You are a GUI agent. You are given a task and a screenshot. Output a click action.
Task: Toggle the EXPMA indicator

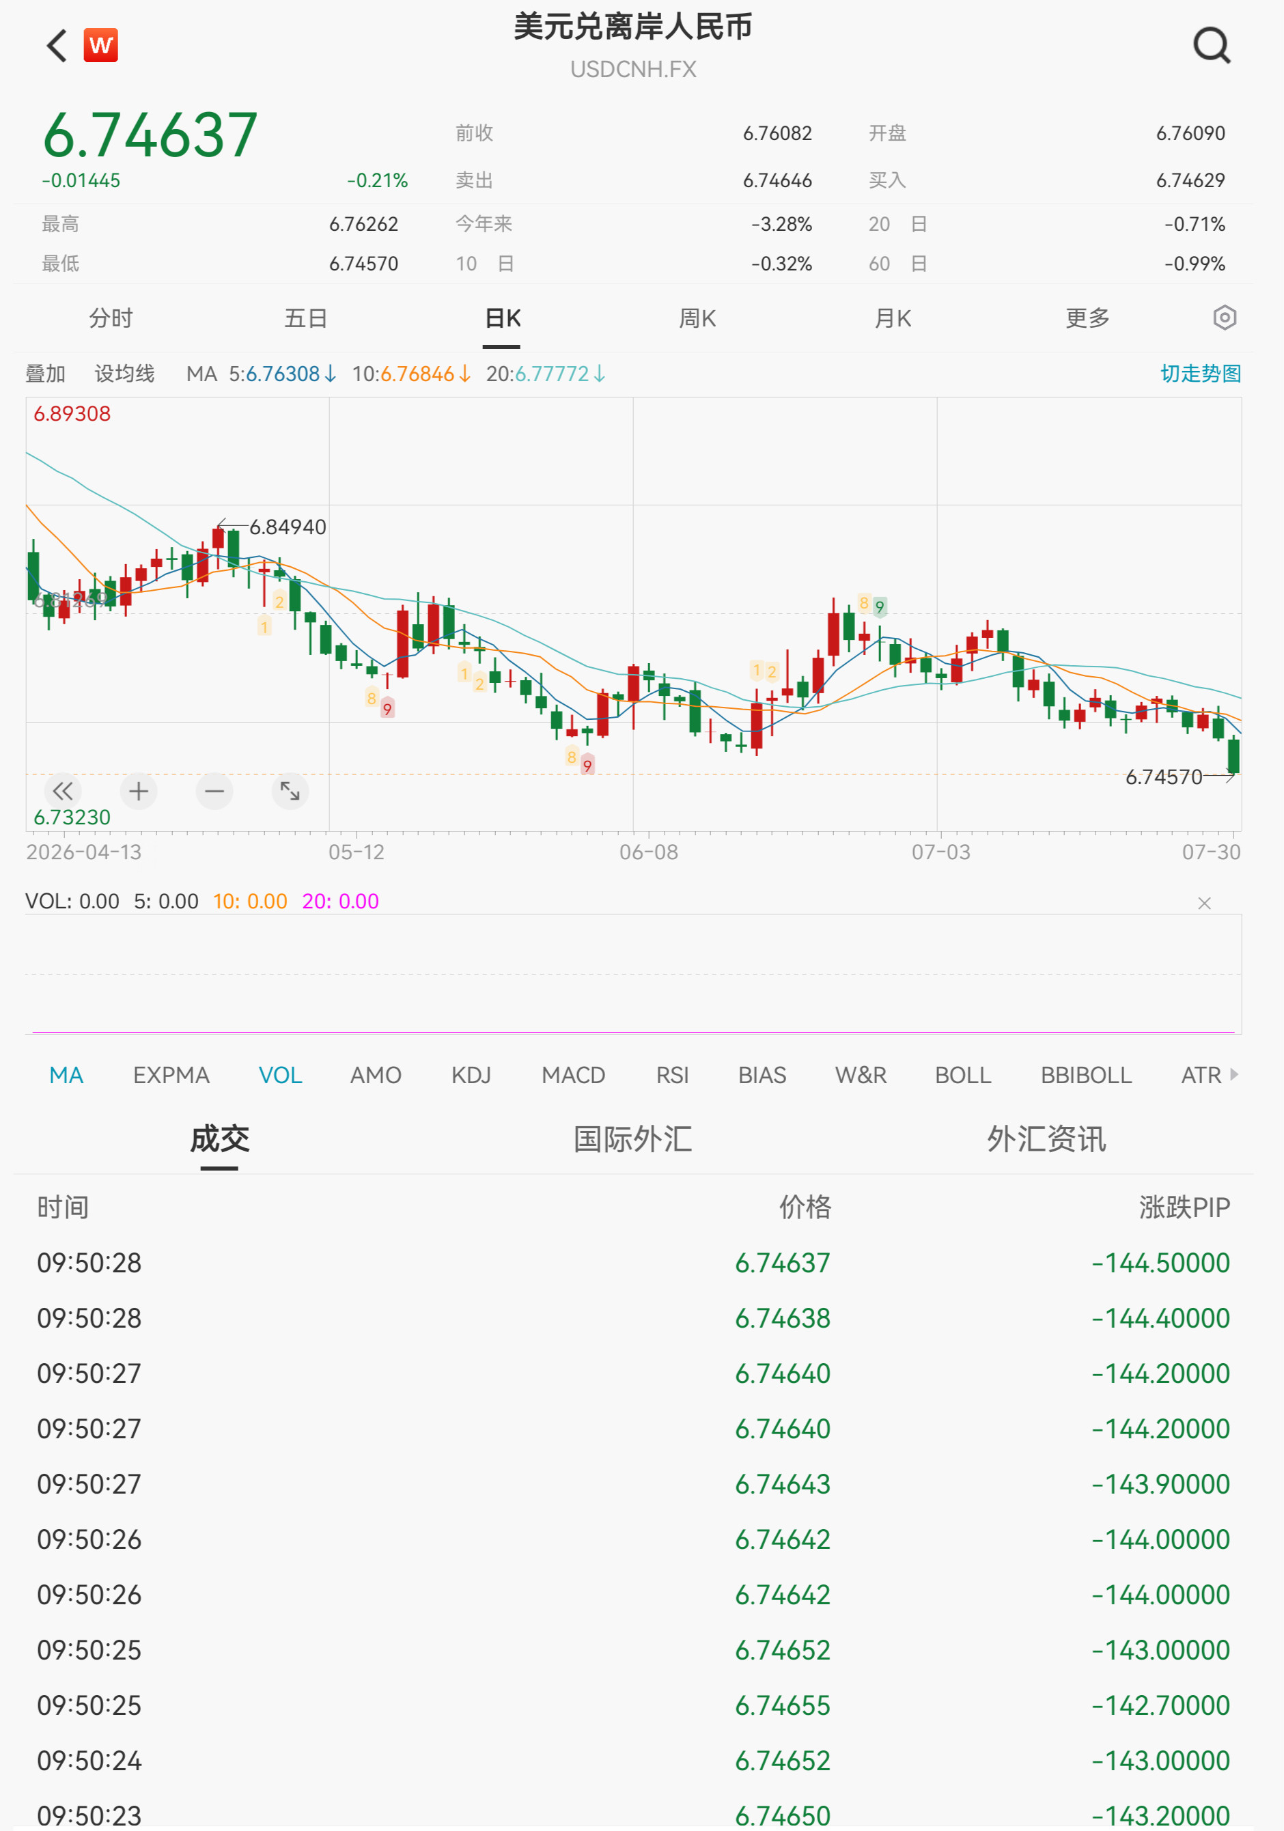[171, 1075]
